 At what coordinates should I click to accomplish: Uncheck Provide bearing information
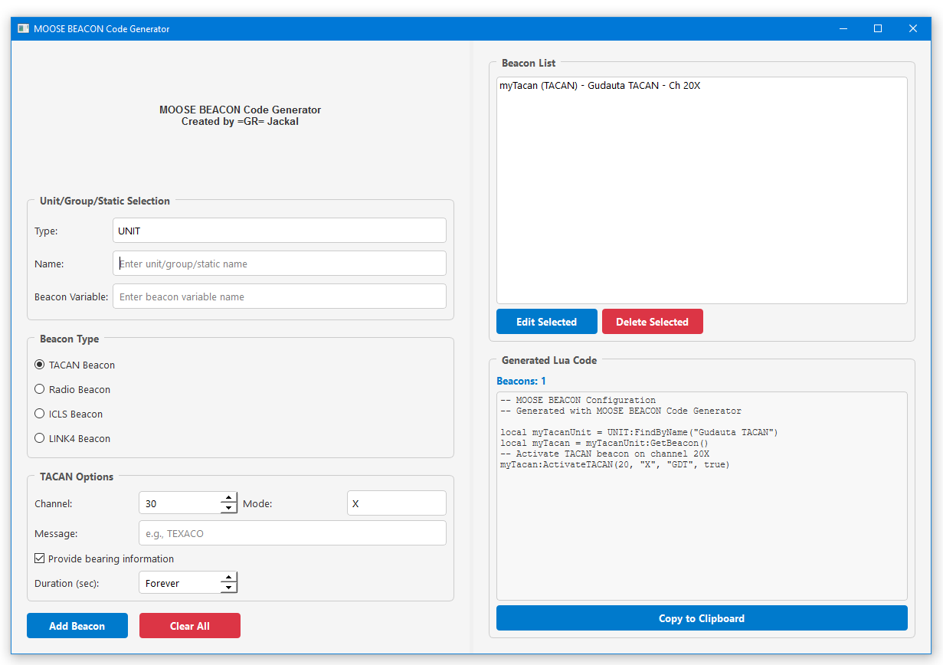39,559
